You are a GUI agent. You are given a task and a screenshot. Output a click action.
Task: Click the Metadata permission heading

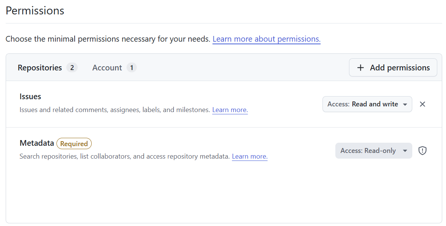37,143
